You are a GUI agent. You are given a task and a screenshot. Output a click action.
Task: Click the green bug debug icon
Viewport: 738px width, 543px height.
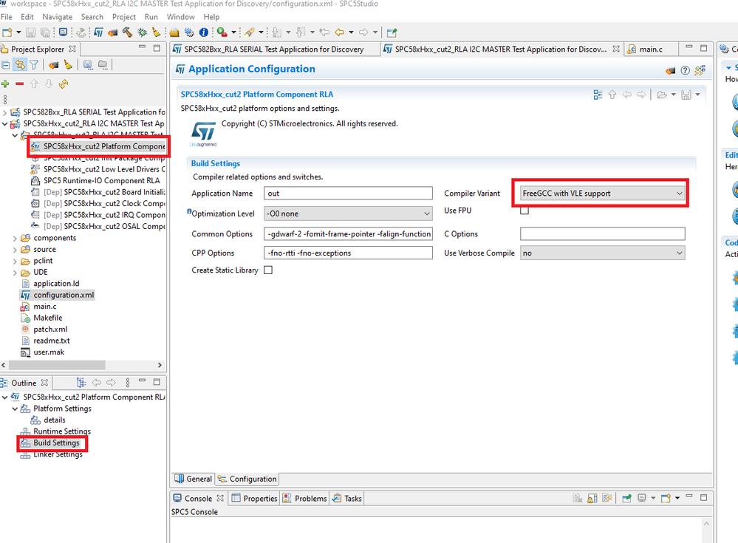[x=142, y=33]
